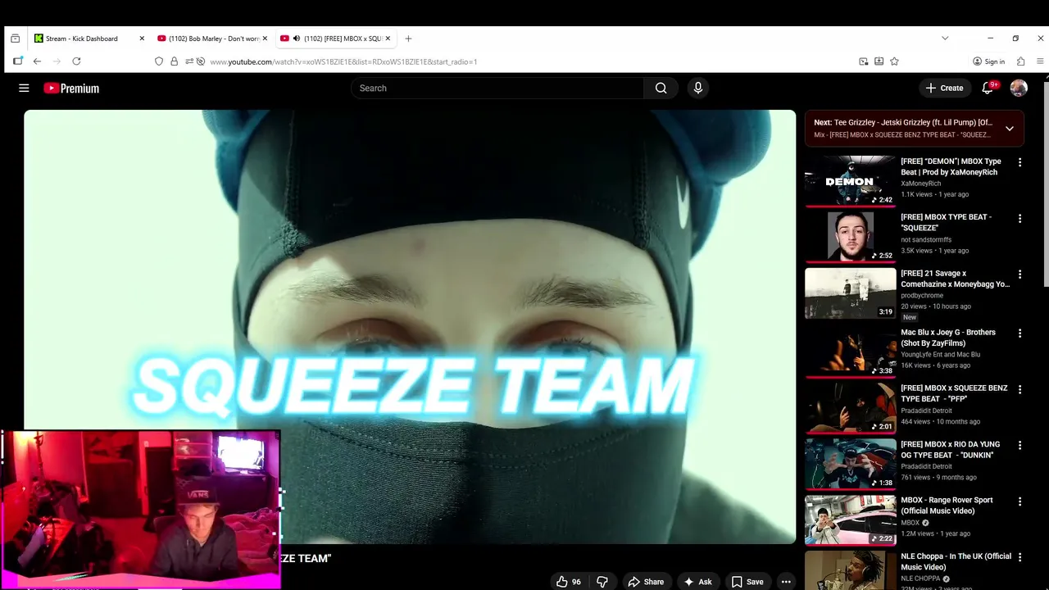Image resolution: width=1049 pixels, height=590 pixels.
Task: Focus the YouTube search input field
Action: (497, 88)
